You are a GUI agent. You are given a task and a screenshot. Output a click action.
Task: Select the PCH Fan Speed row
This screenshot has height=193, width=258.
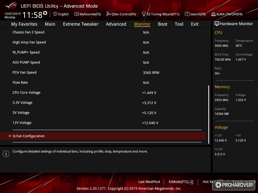pos(103,73)
